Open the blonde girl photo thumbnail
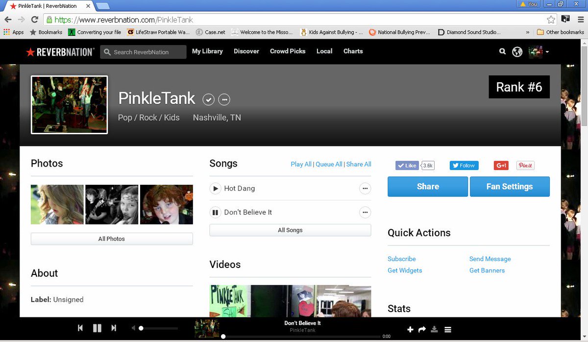The width and height of the screenshot is (588, 342). [57, 204]
